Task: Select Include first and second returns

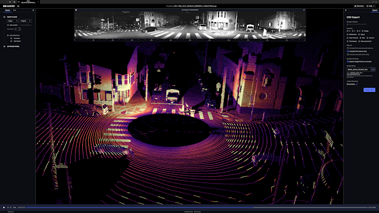Action: 348,48
